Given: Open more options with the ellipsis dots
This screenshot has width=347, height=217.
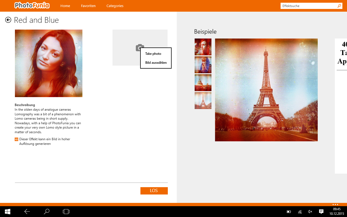Looking at the screenshot, I should click(x=335, y=205).
